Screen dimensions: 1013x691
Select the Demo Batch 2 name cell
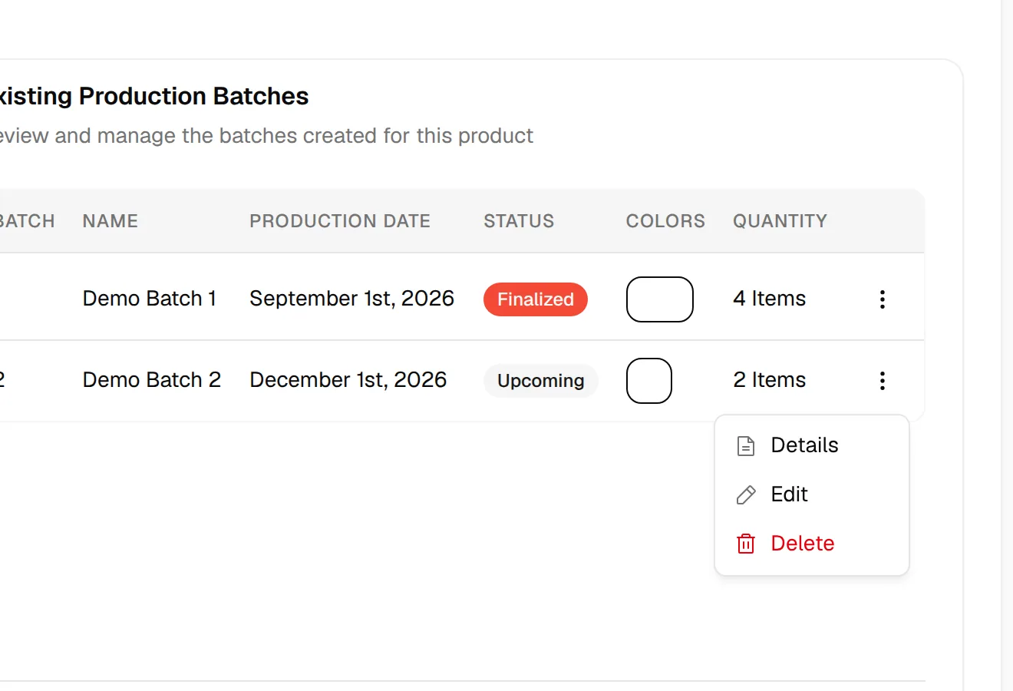tap(152, 380)
